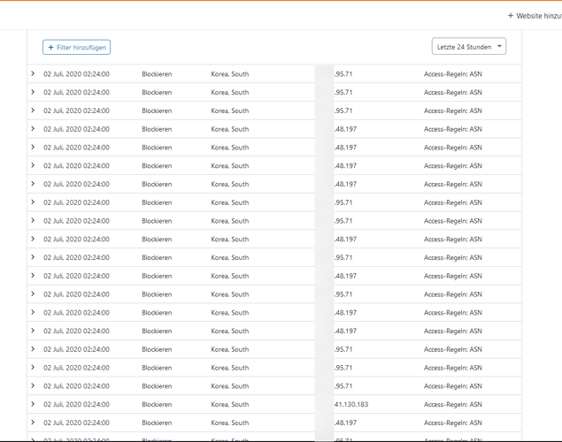Click the IP address 41.130.183
This screenshot has height=442, width=562.
tap(351, 405)
